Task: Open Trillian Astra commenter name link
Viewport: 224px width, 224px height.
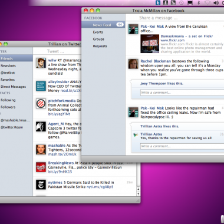Action: tap(151, 134)
